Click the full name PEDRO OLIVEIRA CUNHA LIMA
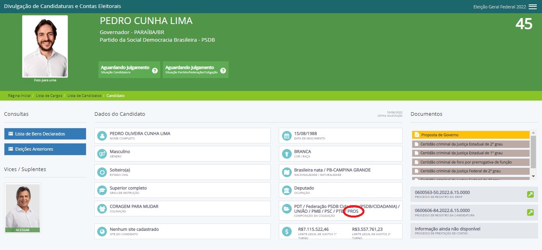 (x=140, y=134)
